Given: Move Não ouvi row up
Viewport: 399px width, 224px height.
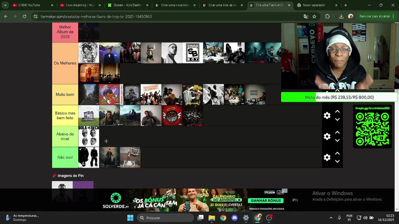Looking at the screenshot, I should click(x=337, y=153).
